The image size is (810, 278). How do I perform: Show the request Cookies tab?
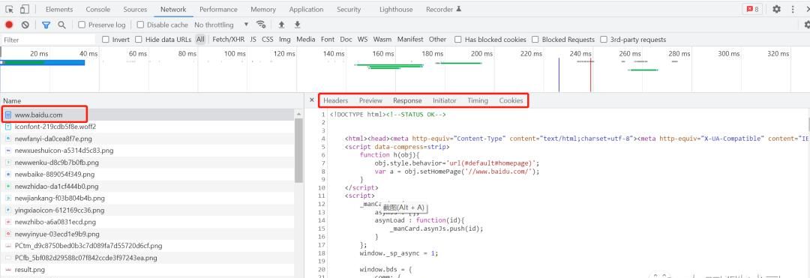511,100
